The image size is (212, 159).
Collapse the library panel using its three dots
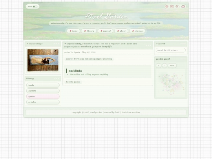point(57,79)
